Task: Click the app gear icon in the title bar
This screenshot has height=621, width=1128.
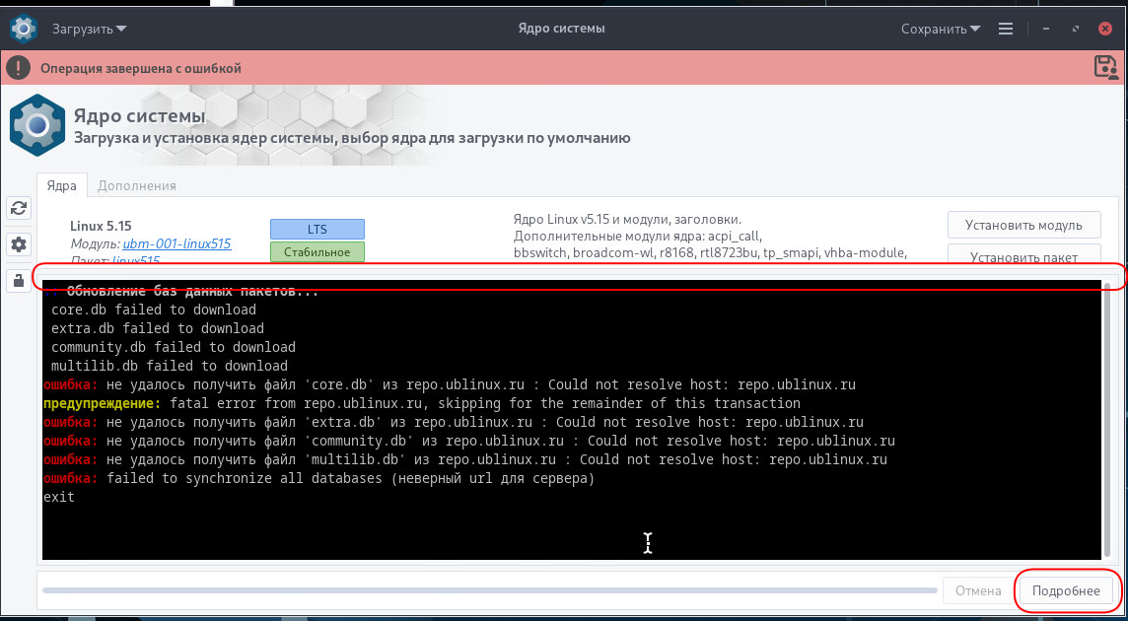Action: (24, 29)
